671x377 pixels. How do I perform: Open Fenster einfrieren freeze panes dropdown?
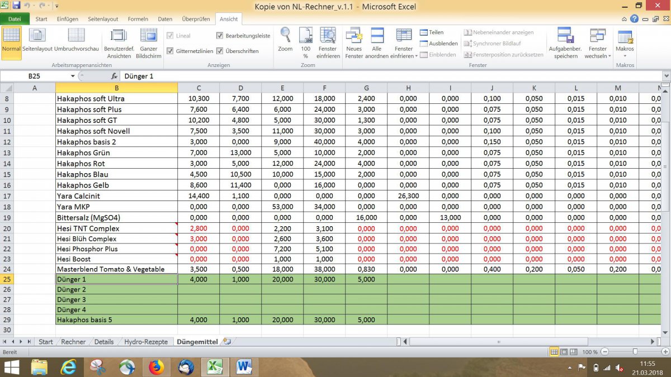[x=404, y=44]
